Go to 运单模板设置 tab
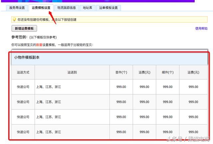This screenshot has height=144, width=213. coord(108,8)
